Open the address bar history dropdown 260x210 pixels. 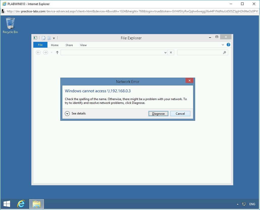(165, 52)
